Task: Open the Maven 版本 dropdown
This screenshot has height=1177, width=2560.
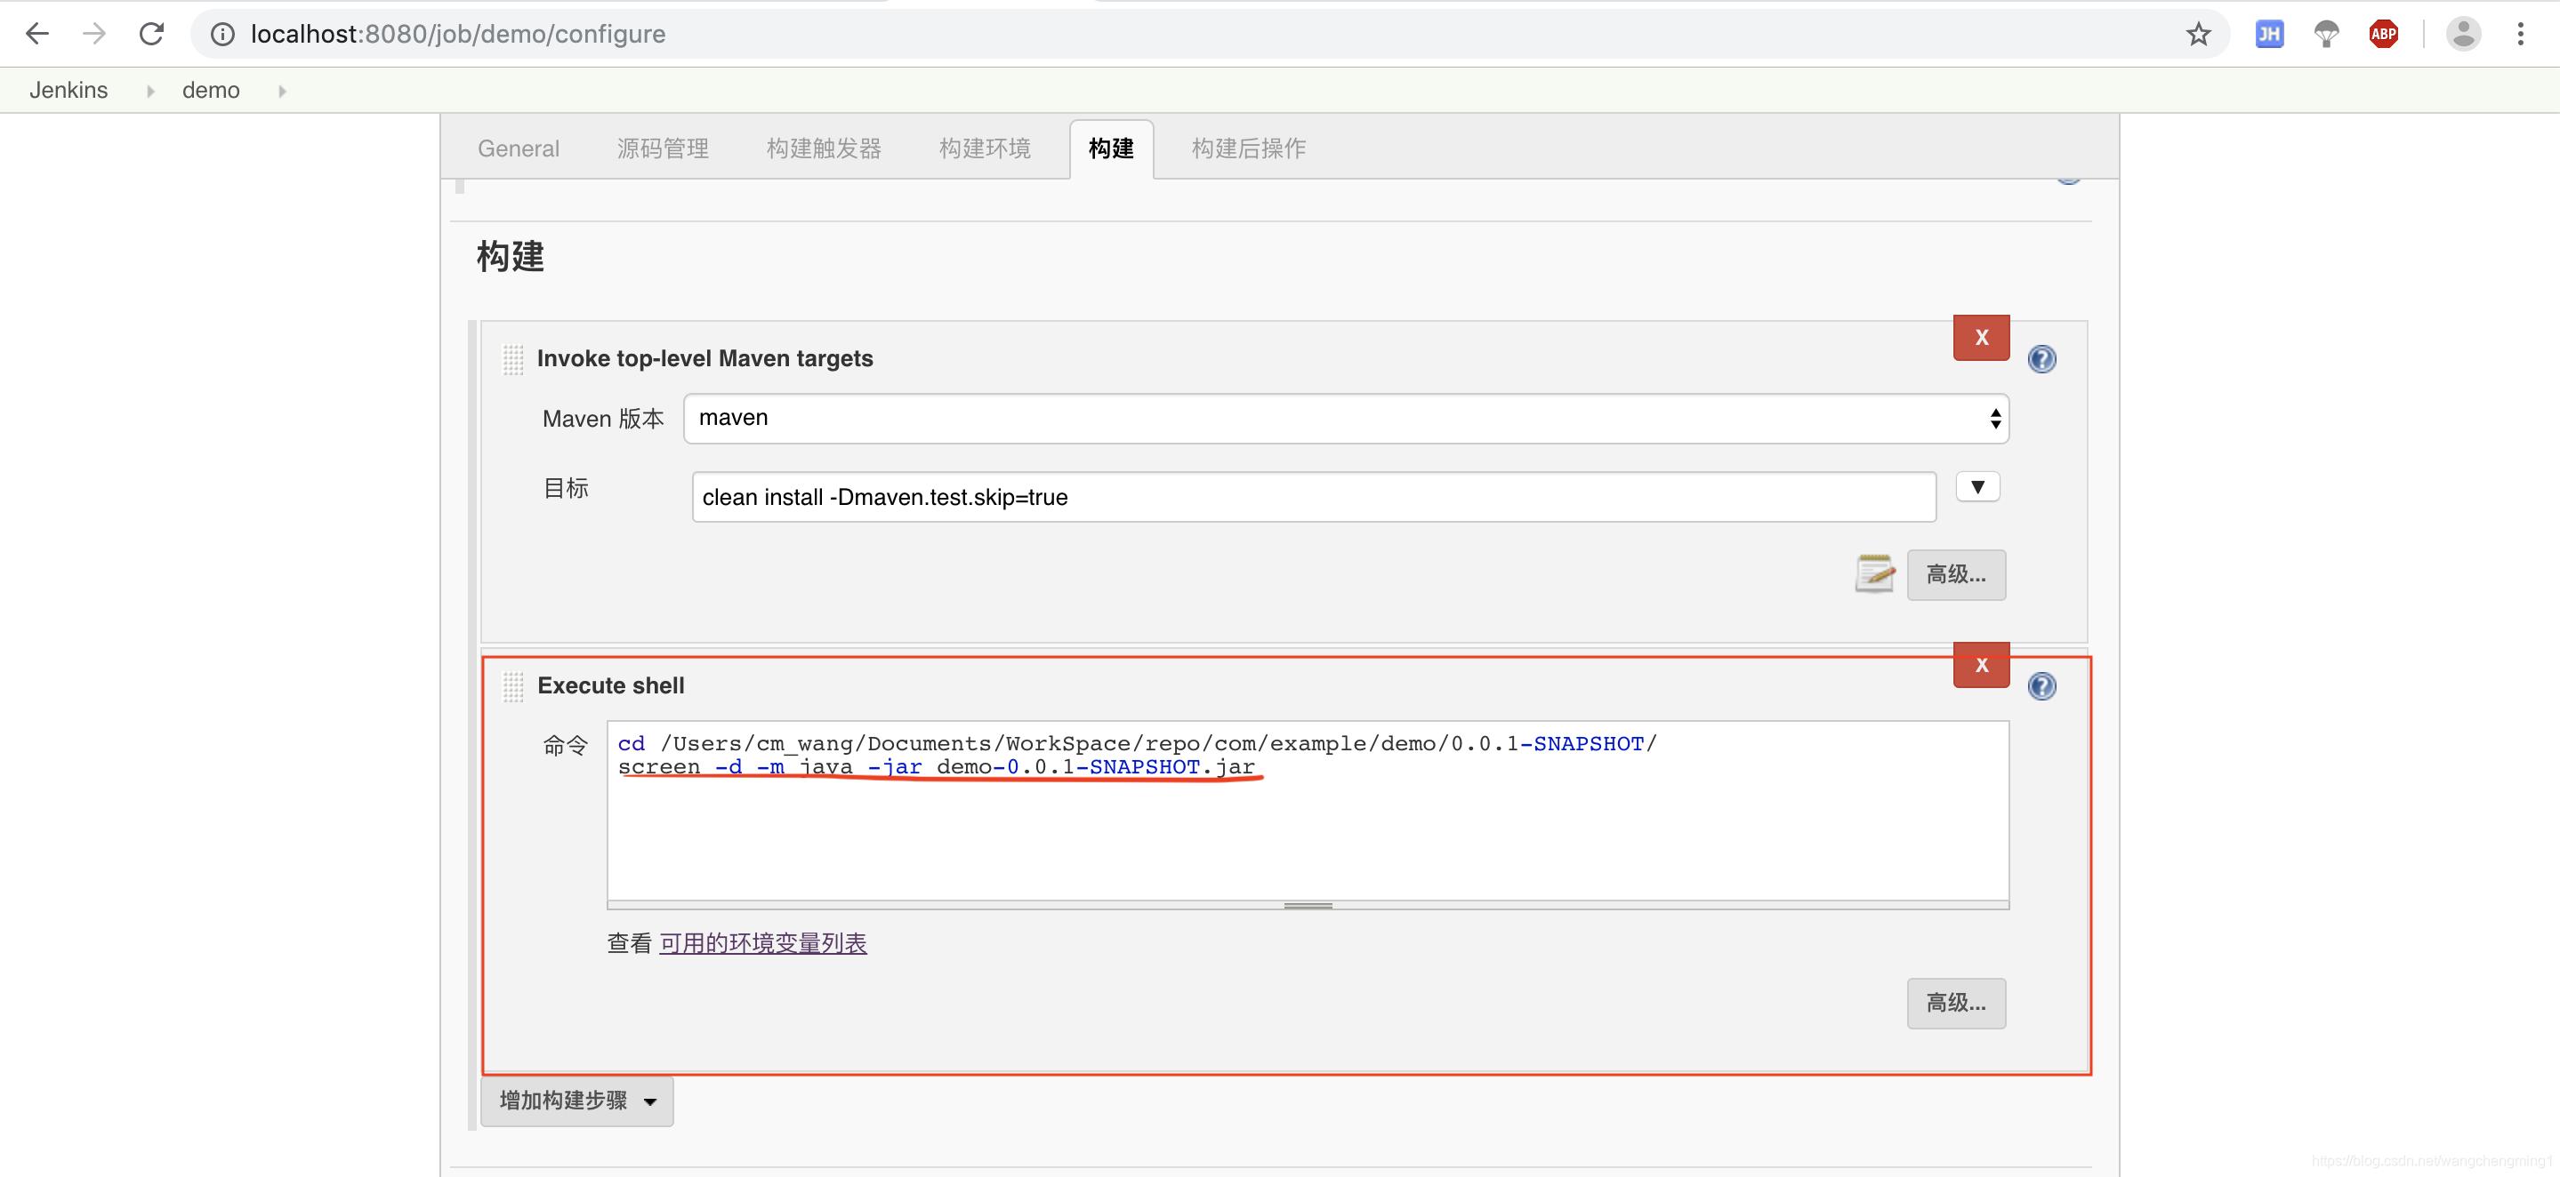Action: click(1346, 418)
